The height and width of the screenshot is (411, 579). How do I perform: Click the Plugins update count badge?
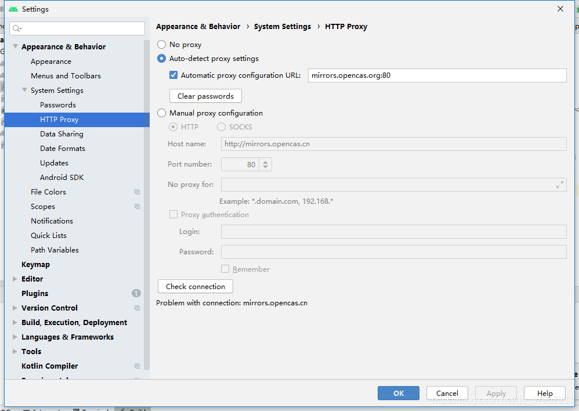tap(136, 294)
